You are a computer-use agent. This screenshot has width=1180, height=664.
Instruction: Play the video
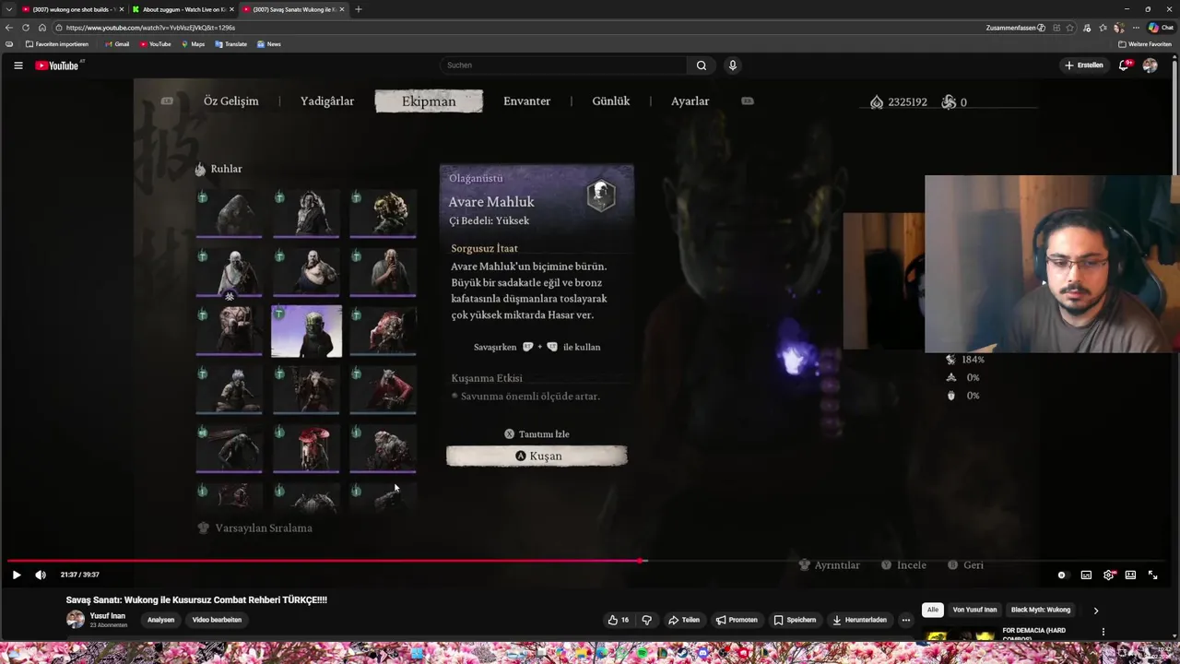(17, 575)
